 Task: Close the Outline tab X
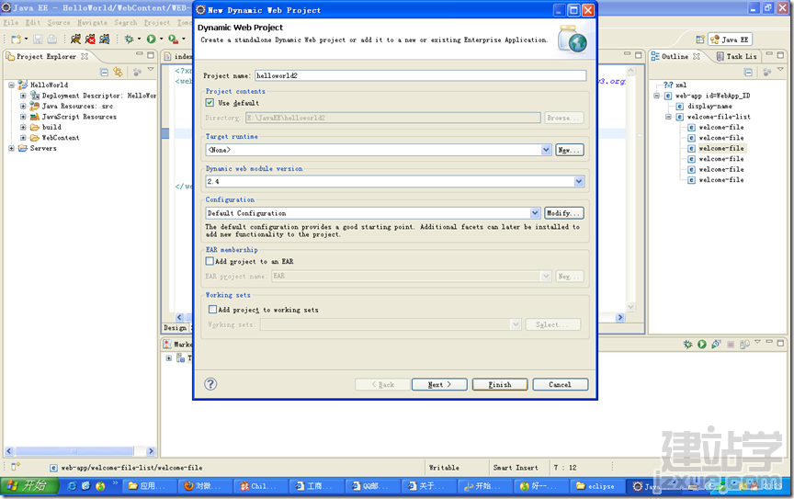tap(697, 56)
